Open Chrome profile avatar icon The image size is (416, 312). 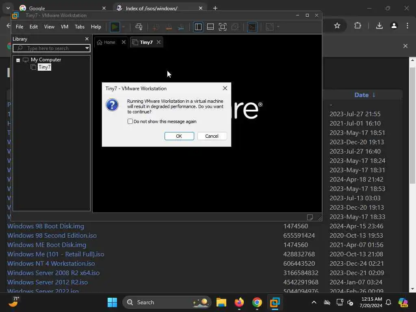pyautogui.click(x=394, y=26)
